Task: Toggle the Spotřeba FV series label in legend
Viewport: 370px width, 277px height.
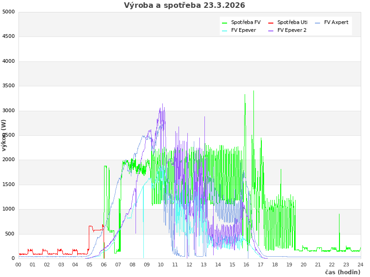Action: (x=246, y=22)
